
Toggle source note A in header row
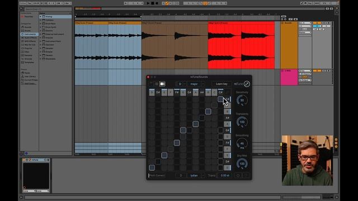(195, 92)
